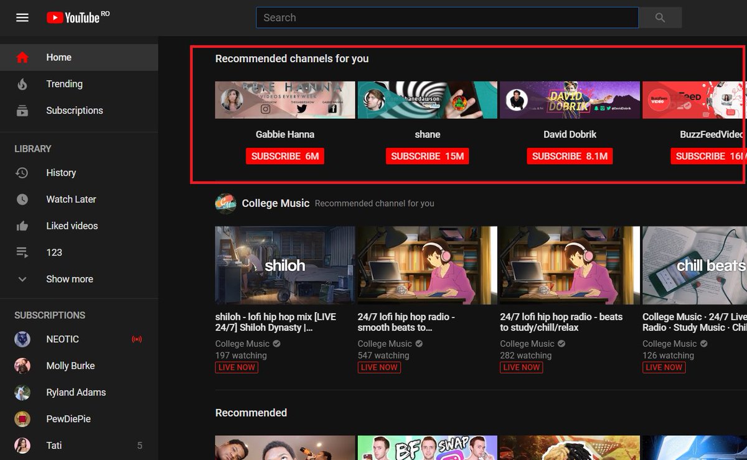The width and height of the screenshot is (747, 460).
Task: Open watch History
Action: (79, 173)
